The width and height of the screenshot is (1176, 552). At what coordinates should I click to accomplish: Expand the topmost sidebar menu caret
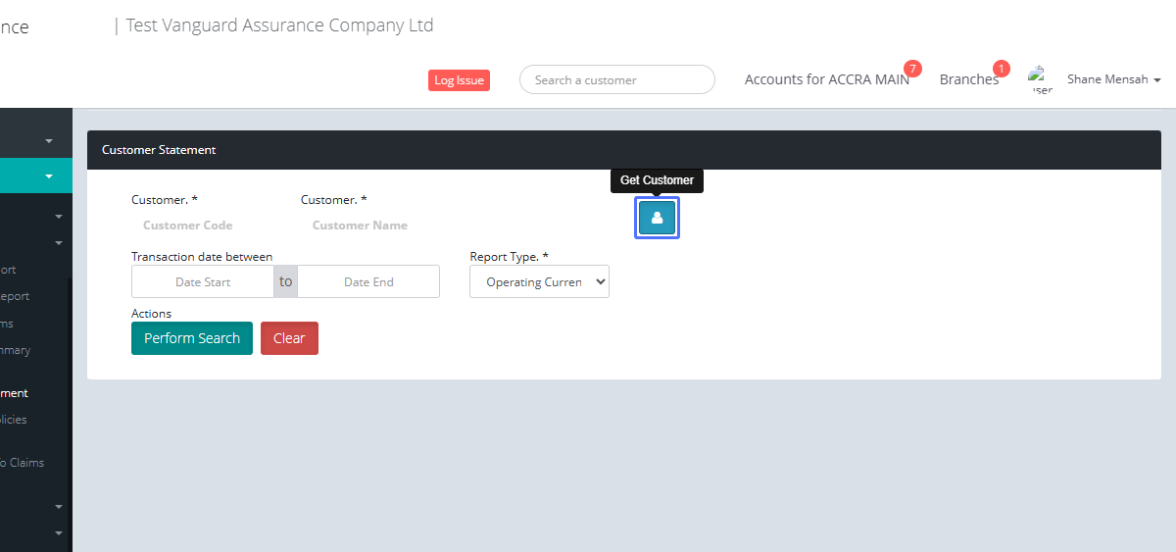(49, 141)
